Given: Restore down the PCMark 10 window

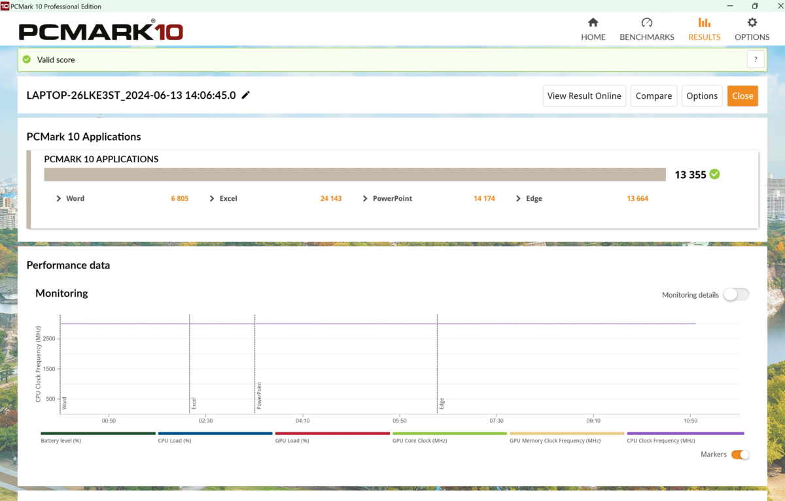Looking at the screenshot, I should [x=755, y=6].
